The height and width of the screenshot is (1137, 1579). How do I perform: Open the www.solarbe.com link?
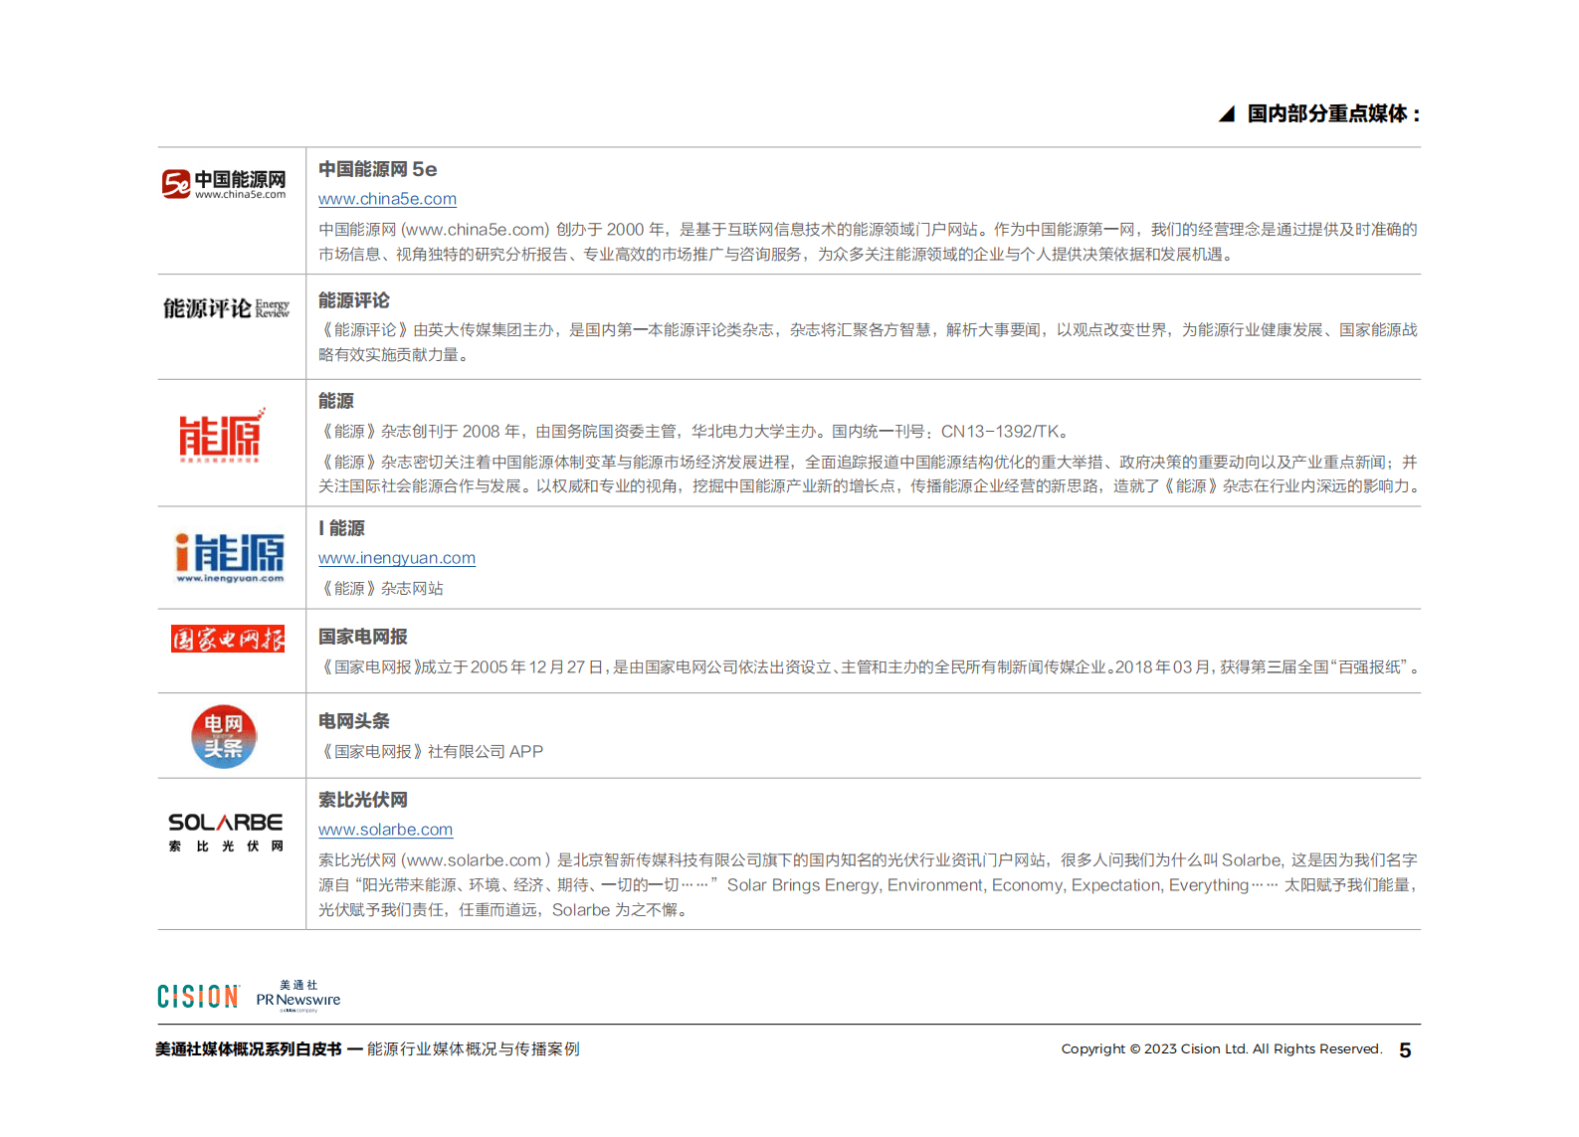click(385, 830)
